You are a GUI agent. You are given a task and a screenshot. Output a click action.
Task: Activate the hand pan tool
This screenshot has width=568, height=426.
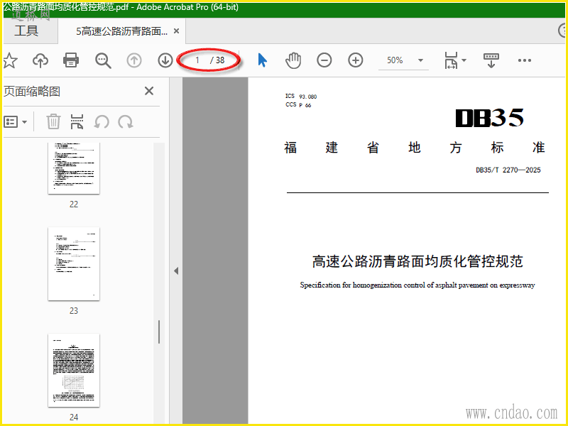pos(293,60)
